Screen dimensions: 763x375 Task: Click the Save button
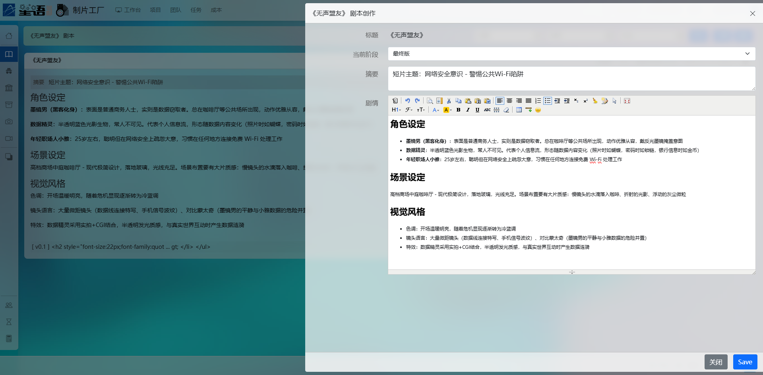745,362
